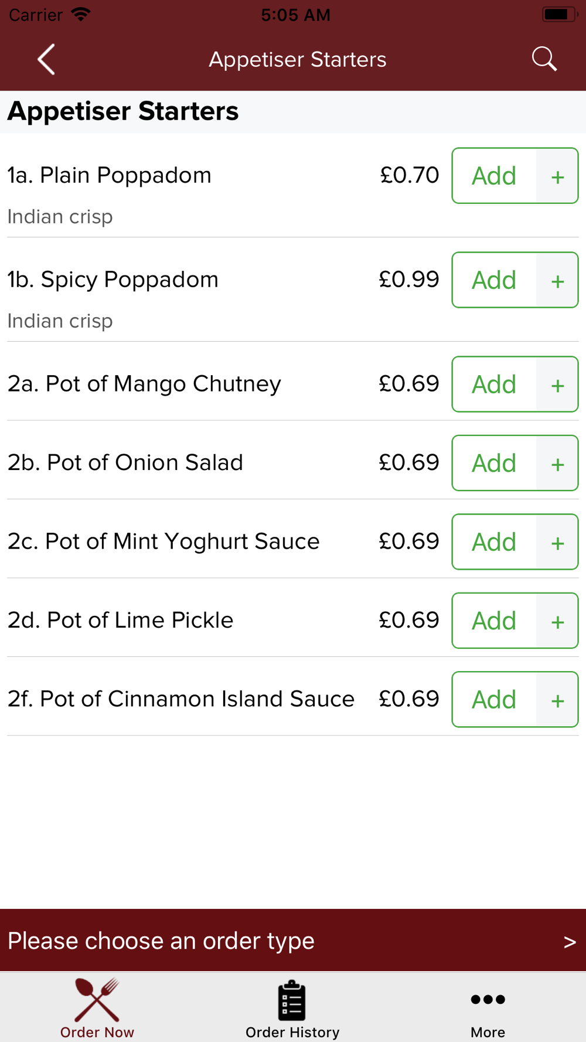
Task: Tap the Order Now cutlery icon
Action: coord(97,1000)
